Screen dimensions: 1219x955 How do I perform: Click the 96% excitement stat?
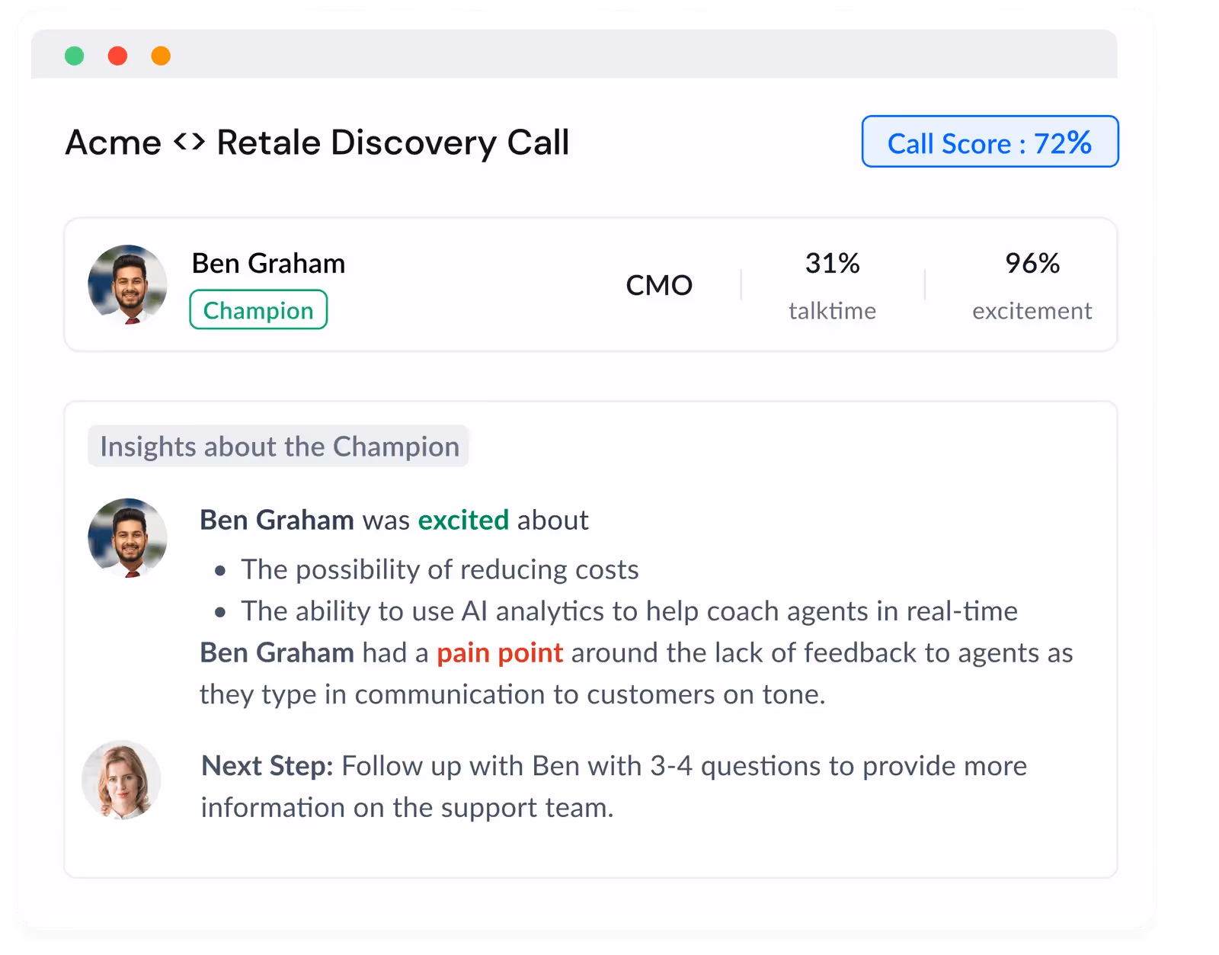(1032, 286)
